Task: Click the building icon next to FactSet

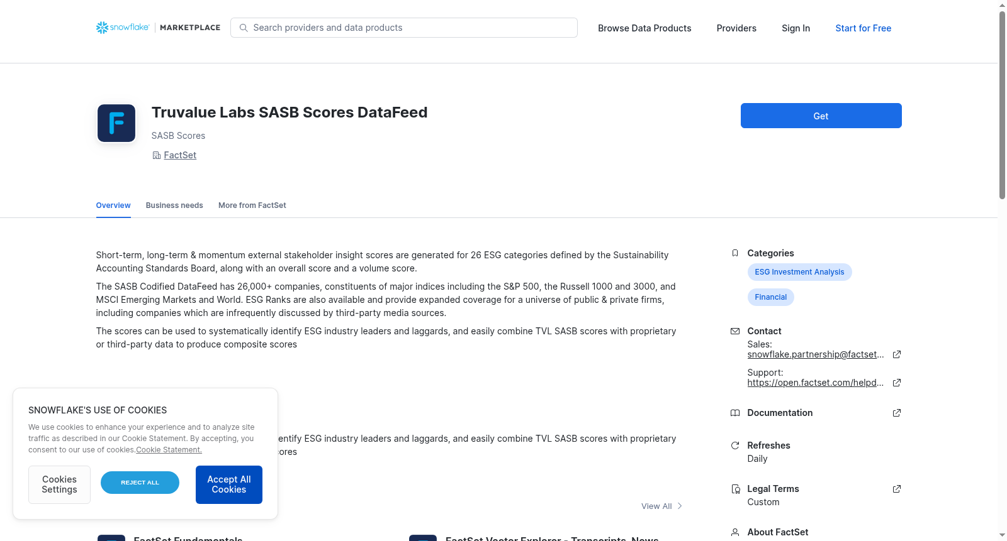Action: point(156,155)
